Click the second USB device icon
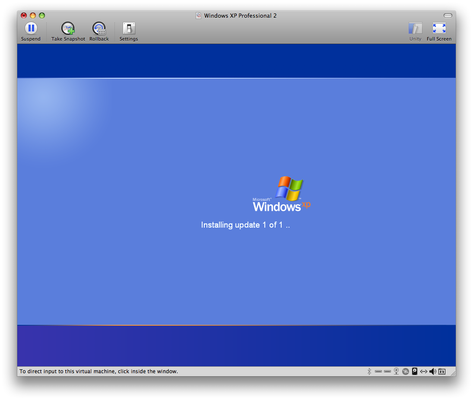 (x=387, y=371)
